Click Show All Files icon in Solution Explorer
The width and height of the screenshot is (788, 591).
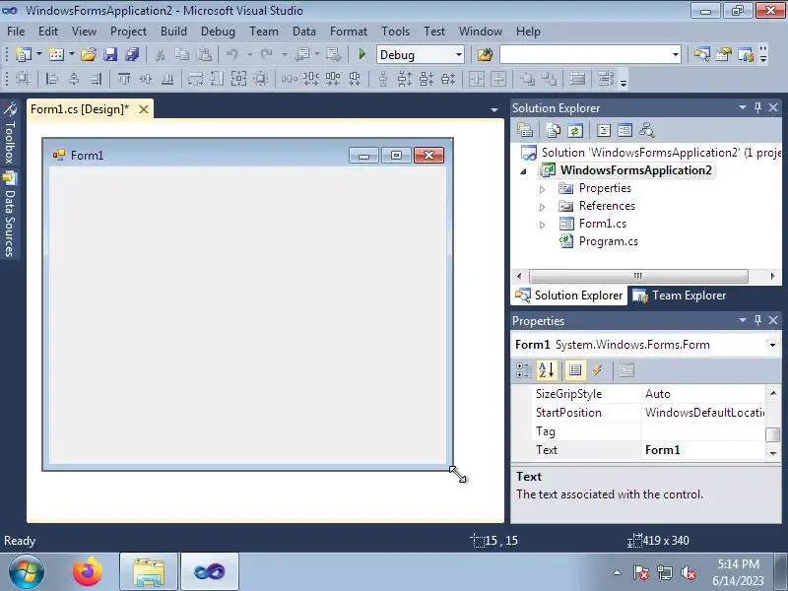[x=553, y=131]
